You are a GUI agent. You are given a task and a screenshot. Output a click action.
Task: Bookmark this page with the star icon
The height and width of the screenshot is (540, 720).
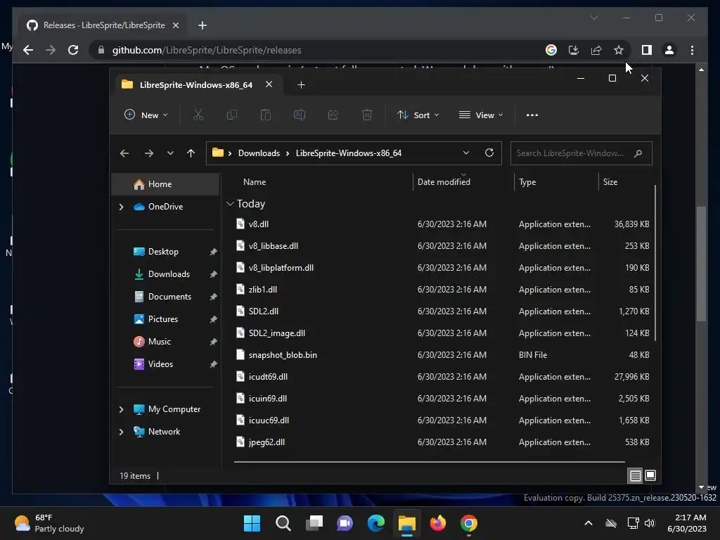pos(619,50)
